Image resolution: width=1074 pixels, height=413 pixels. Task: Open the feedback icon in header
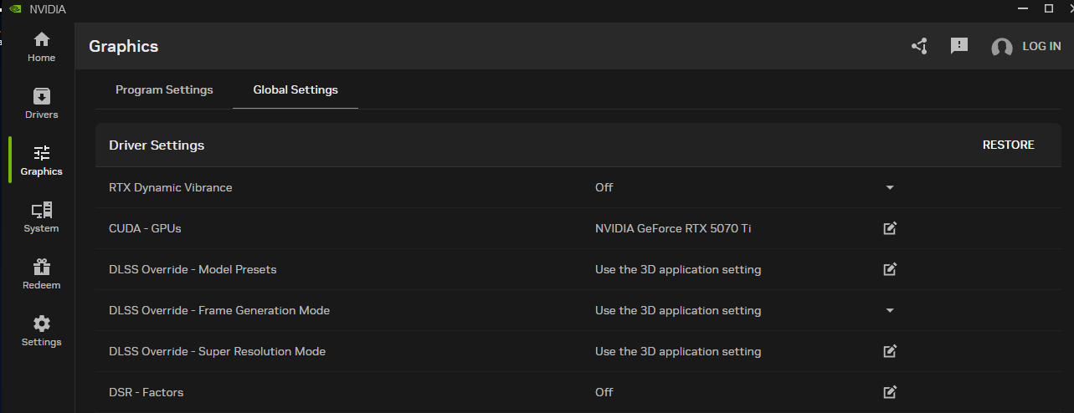click(x=959, y=46)
